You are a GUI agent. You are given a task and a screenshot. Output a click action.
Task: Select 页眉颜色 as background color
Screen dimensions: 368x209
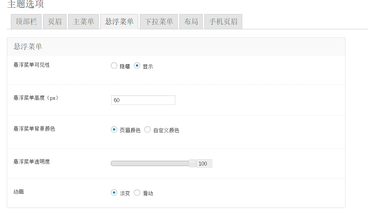[x=114, y=130]
